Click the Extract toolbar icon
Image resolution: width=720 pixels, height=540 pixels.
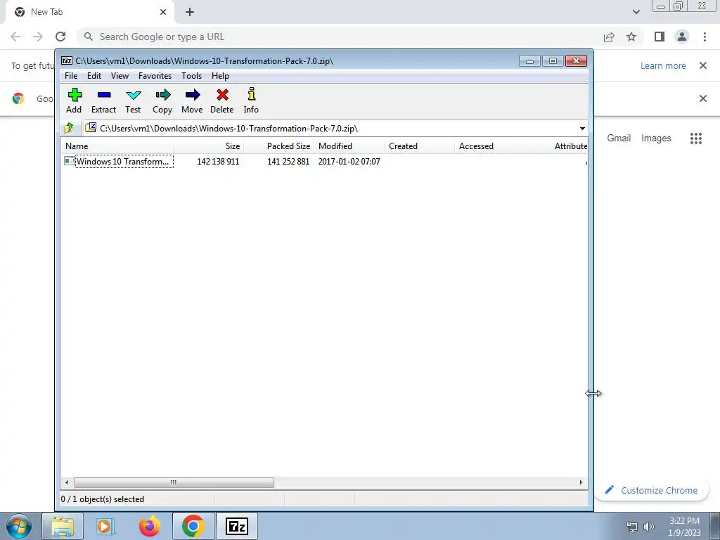coord(104,101)
